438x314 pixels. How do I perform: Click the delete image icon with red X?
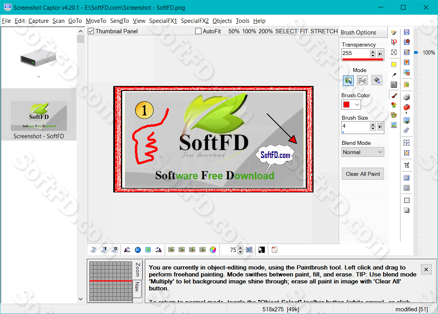(x=407, y=72)
